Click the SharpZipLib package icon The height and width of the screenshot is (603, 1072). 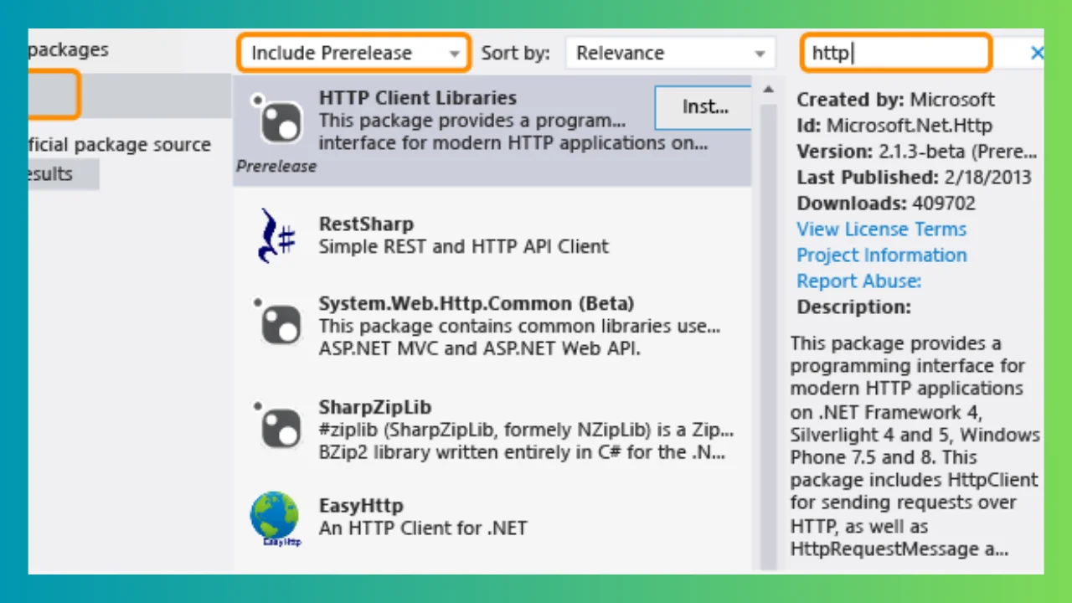[277, 424]
